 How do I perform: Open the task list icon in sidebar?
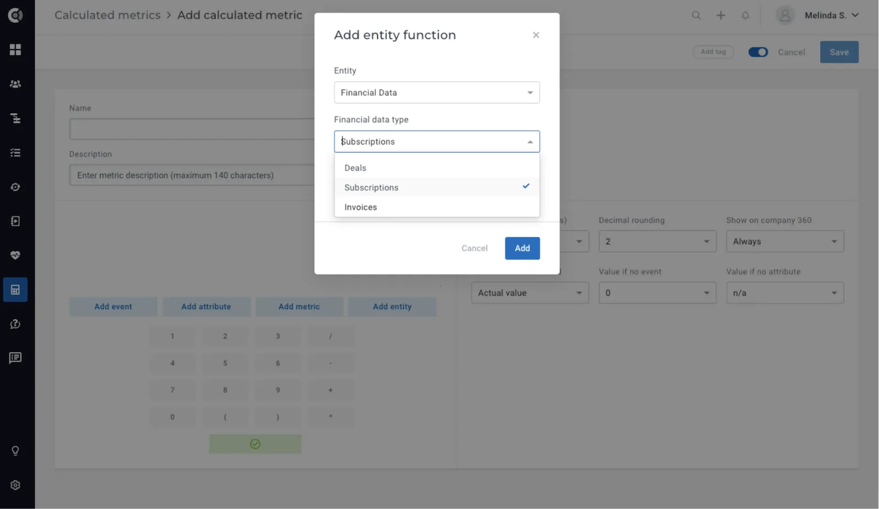15,153
